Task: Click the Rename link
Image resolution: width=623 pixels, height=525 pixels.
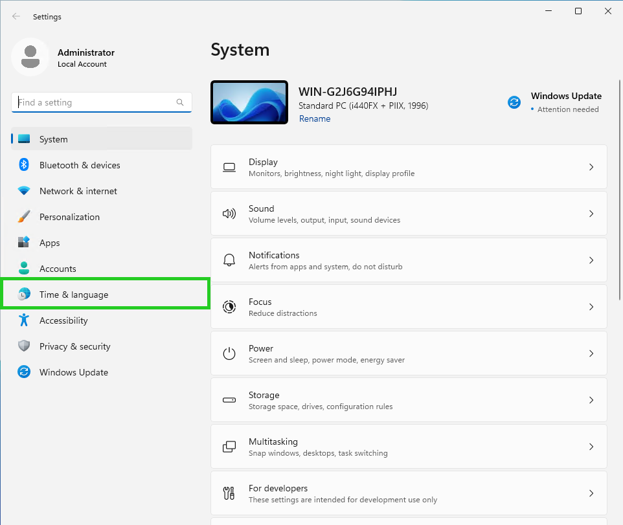Action: [x=315, y=118]
